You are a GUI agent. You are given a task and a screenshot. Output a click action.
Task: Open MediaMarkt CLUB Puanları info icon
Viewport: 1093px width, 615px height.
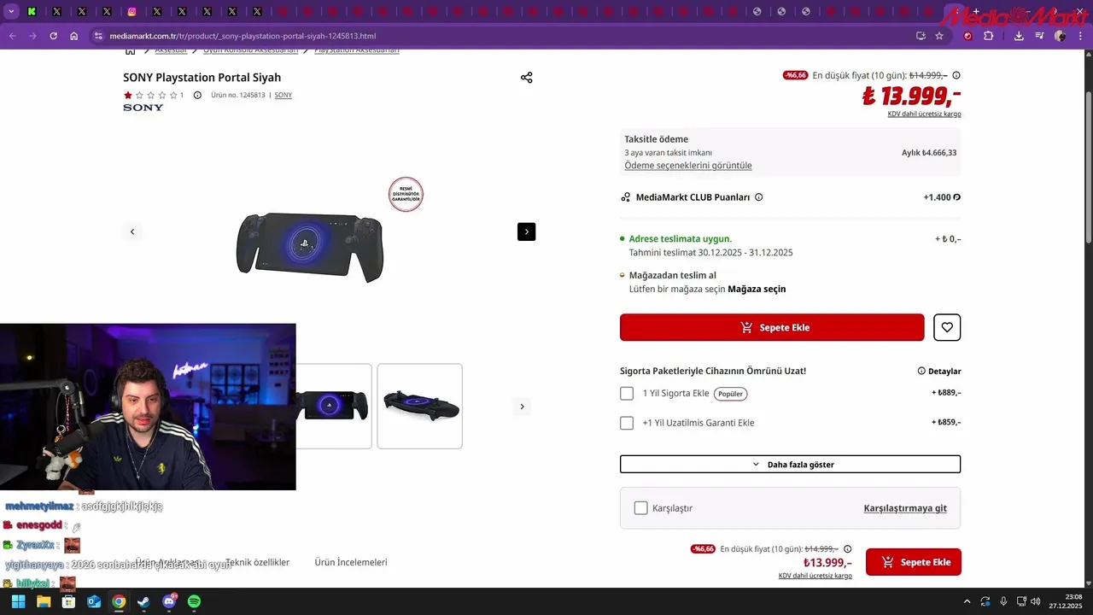click(758, 197)
